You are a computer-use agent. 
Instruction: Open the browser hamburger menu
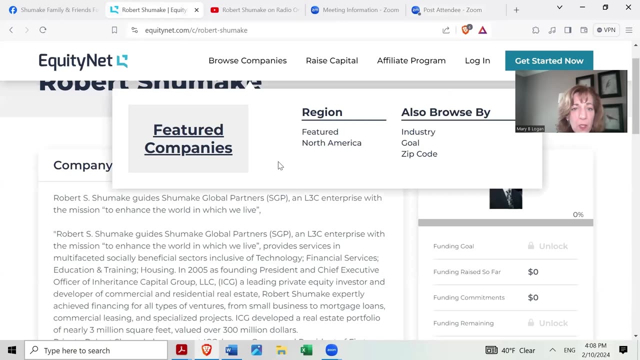pyautogui.click(x=629, y=30)
